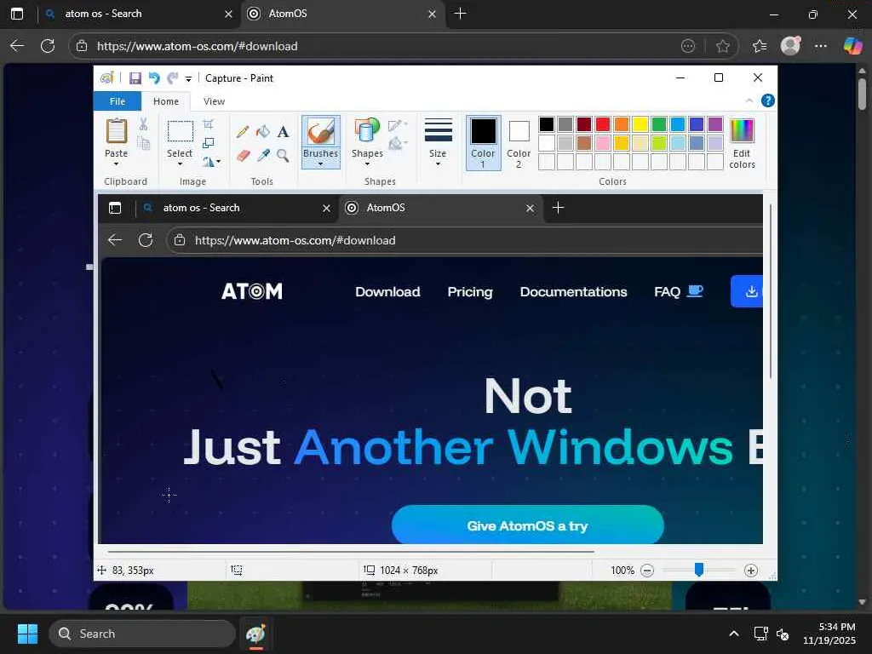872x654 pixels.
Task: Select the Color picker eyedropper tool
Action: pyautogui.click(x=263, y=155)
